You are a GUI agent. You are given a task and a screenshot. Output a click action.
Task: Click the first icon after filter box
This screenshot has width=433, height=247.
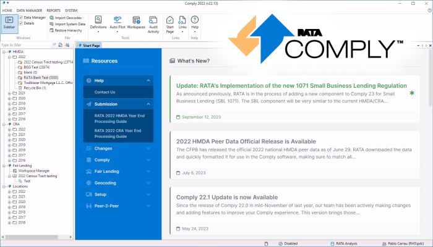click(54, 45)
